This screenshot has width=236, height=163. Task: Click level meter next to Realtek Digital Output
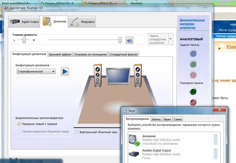click(x=216, y=154)
